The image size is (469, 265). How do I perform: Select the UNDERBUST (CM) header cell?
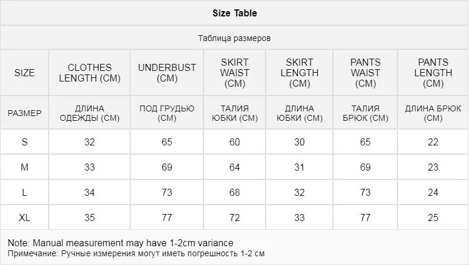[167, 73]
